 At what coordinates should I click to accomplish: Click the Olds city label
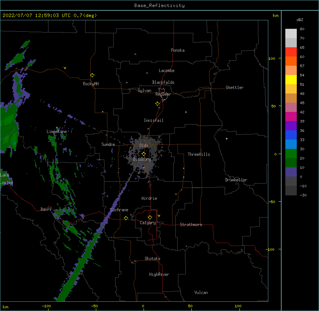pos(144,146)
